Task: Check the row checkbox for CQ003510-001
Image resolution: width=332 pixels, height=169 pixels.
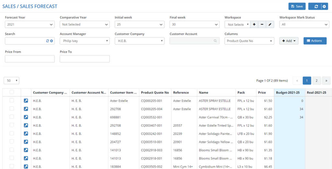Action: (x=12, y=141)
